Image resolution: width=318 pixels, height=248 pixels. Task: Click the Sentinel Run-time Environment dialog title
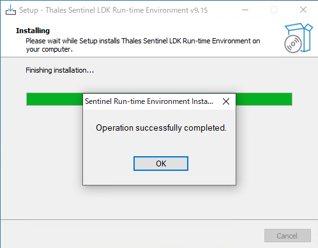(149, 101)
